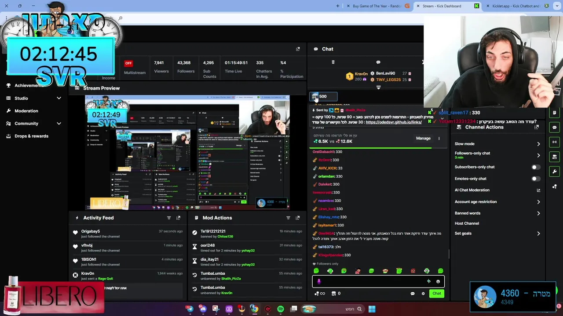The image size is (563, 316).
Task: Click speech bubble icon beside chat gear
Action: (413, 294)
